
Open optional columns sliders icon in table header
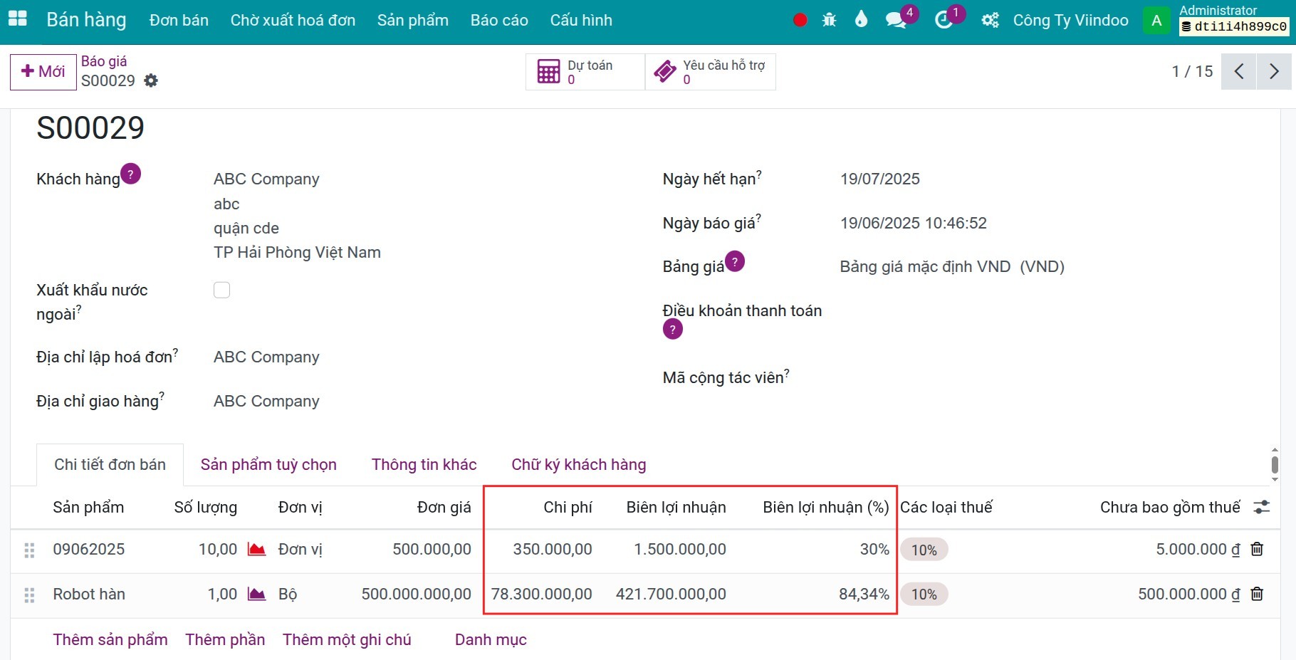tap(1262, 507)
